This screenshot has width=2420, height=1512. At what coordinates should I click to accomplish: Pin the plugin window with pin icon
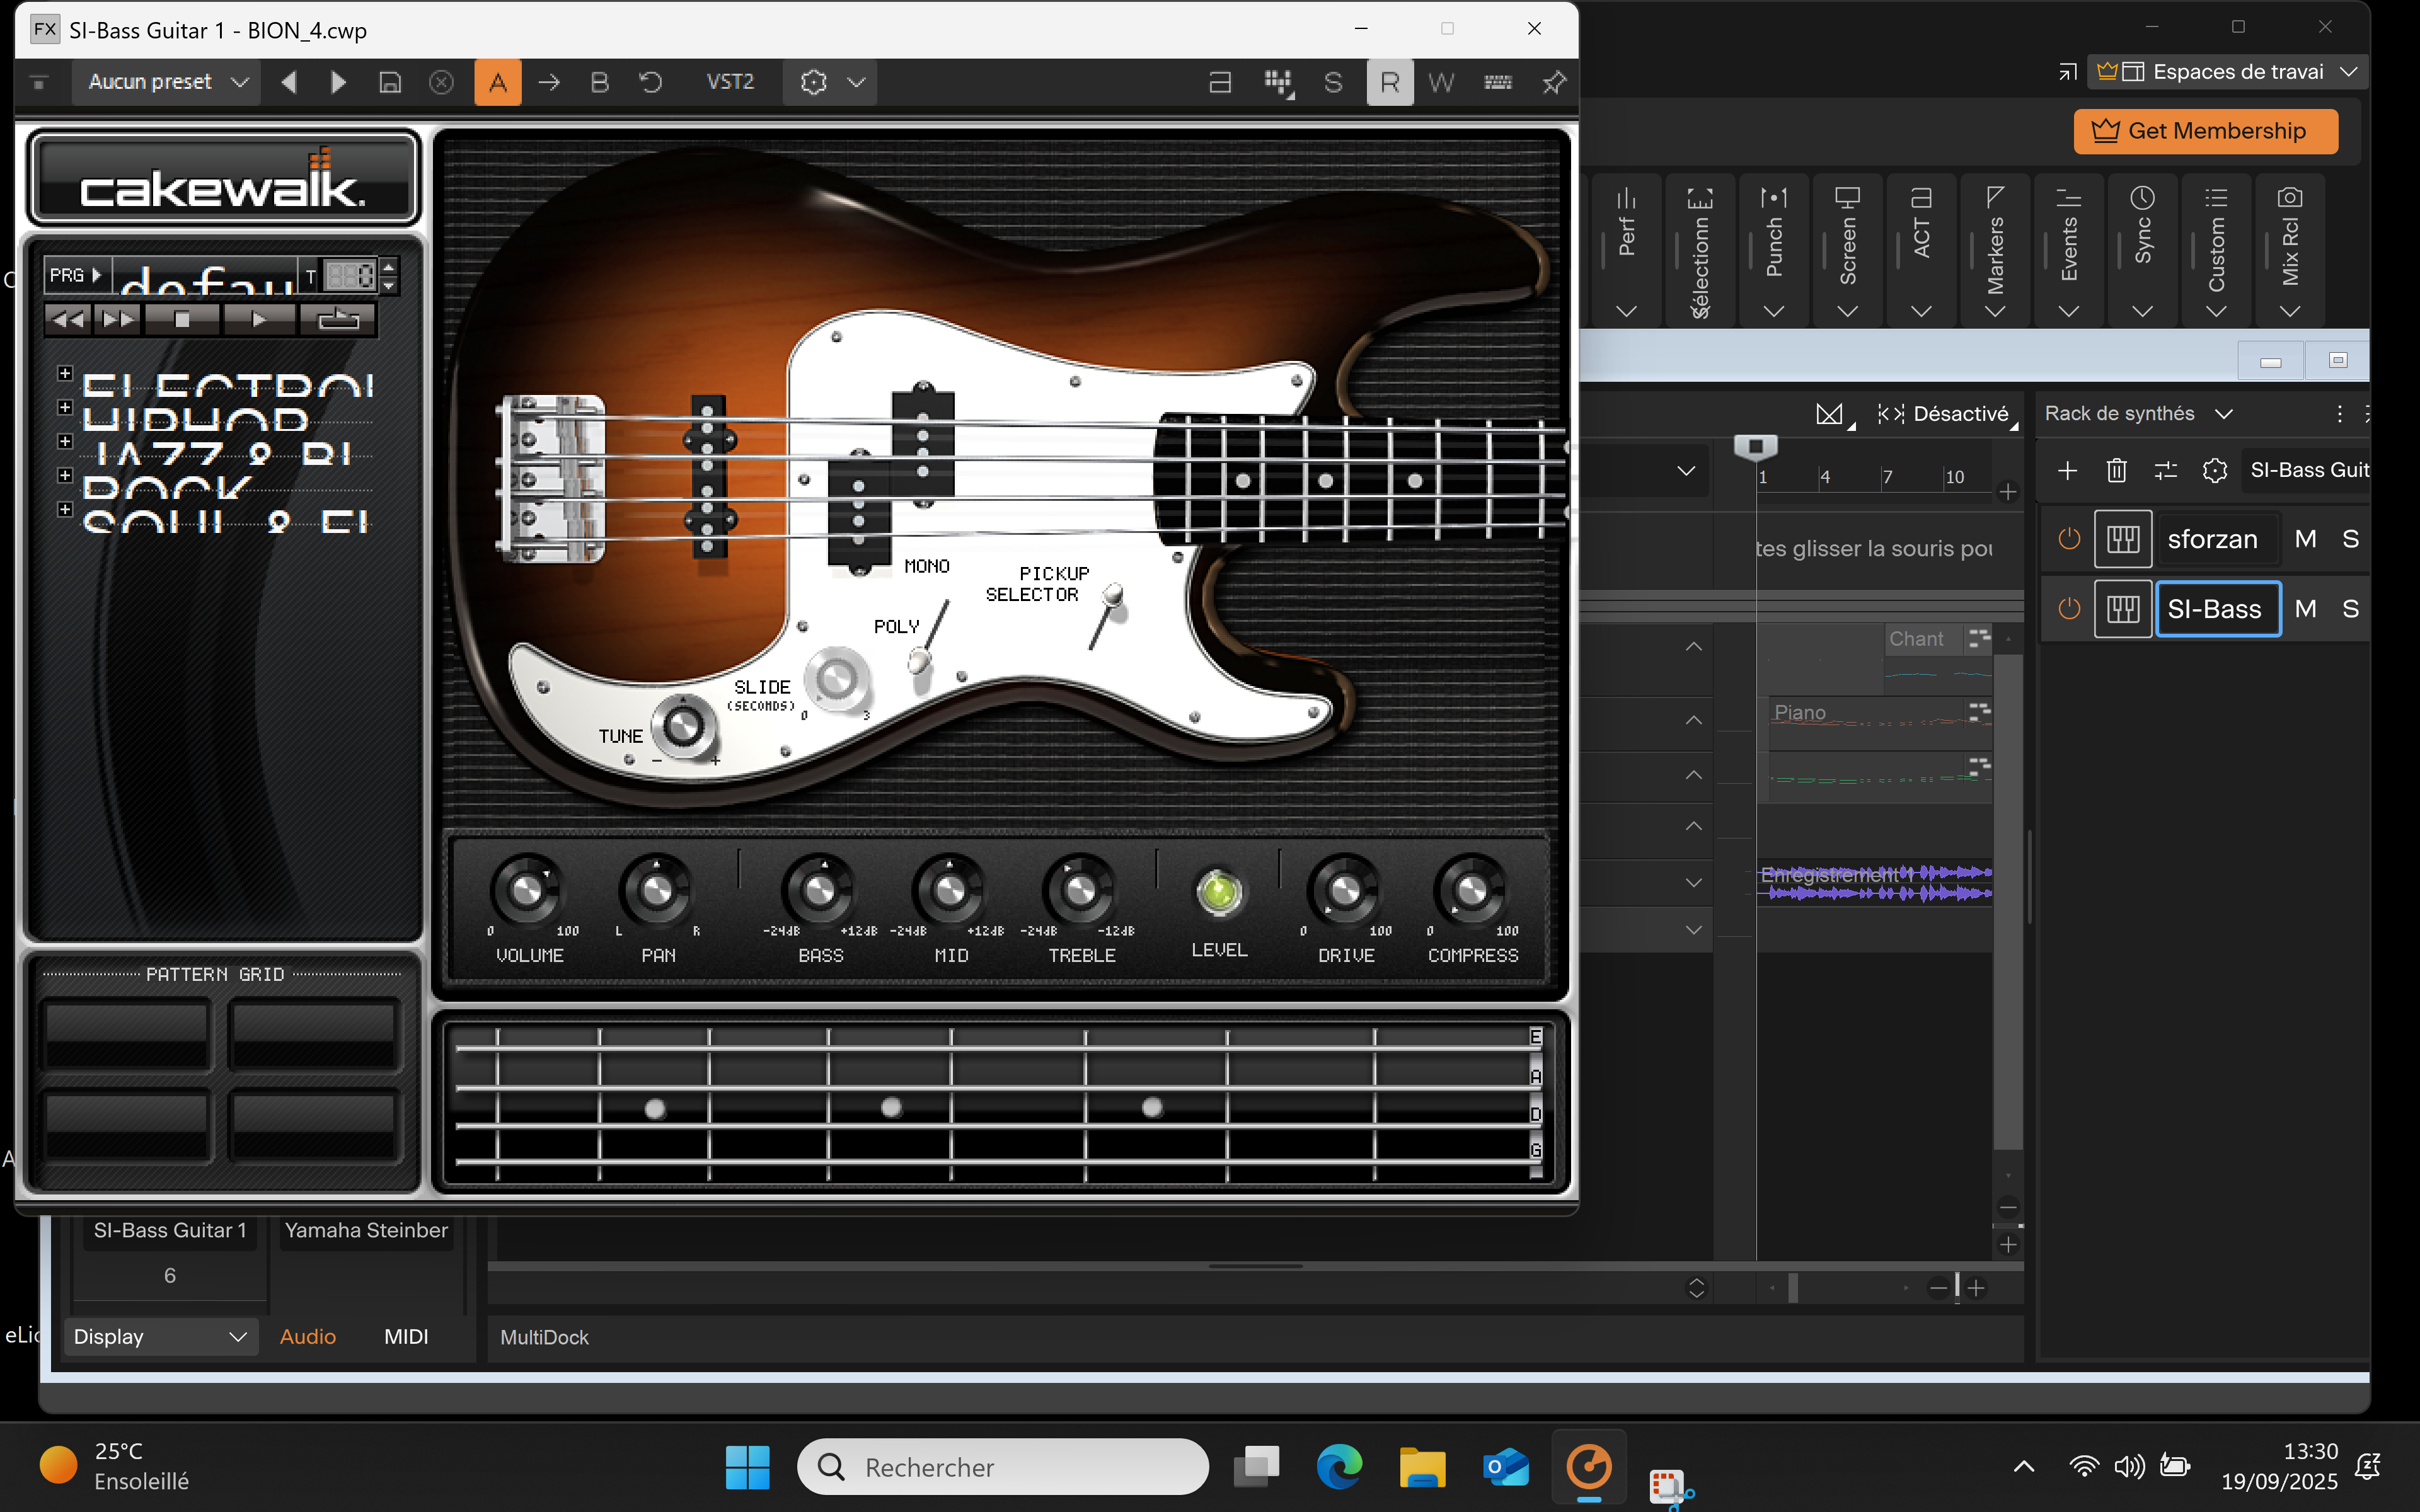coord(1553,82)
